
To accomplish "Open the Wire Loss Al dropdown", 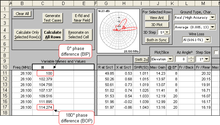I will 207,40.
